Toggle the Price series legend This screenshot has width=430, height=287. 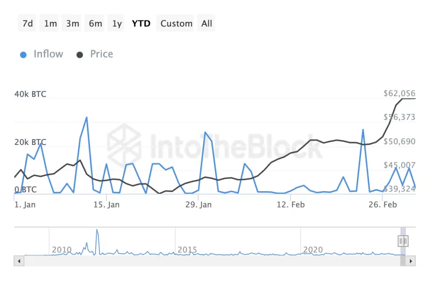tap(101, 54)
